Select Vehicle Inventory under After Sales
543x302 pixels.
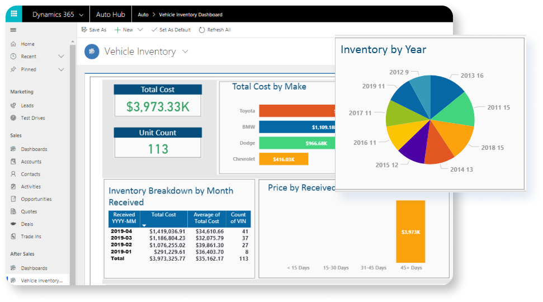pyautogui.click(x=41, y=281)
